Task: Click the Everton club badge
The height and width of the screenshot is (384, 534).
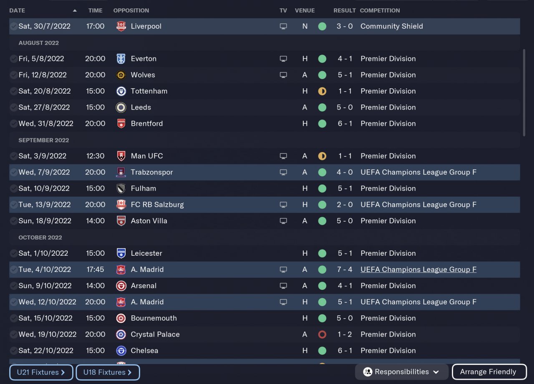Action: 121,59
